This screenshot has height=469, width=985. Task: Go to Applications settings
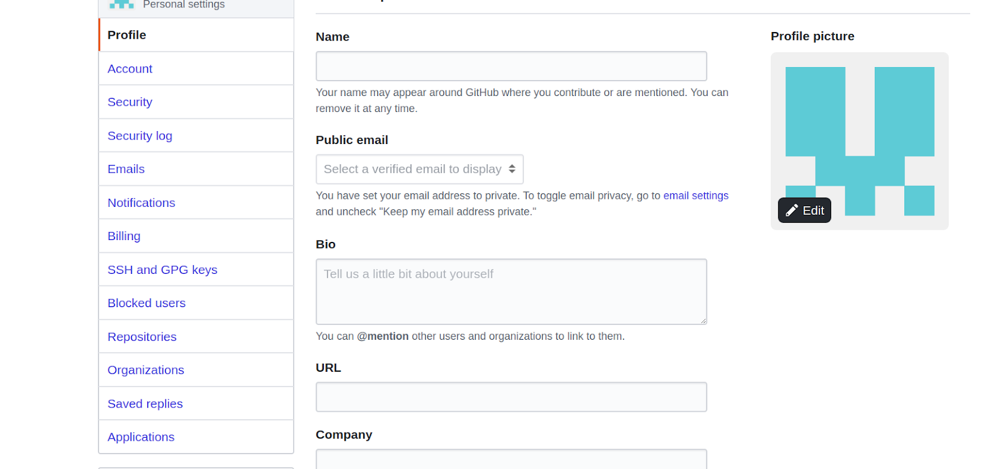[x=196, y=438]
